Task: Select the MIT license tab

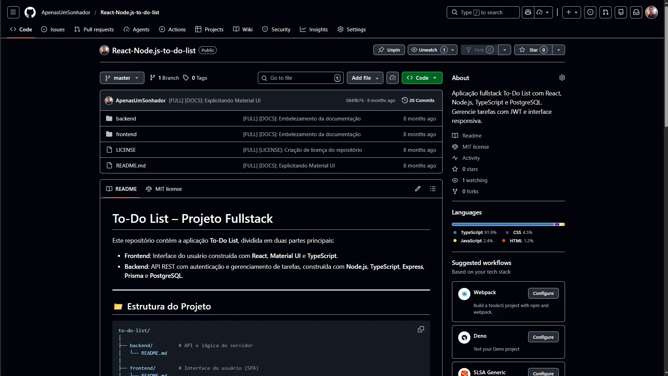Action: (x=164, y=189)
